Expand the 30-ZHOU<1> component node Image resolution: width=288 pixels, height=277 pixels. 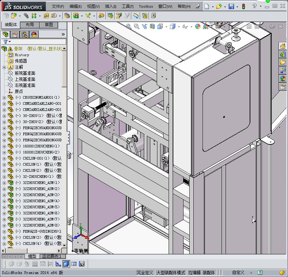(4, 116)
